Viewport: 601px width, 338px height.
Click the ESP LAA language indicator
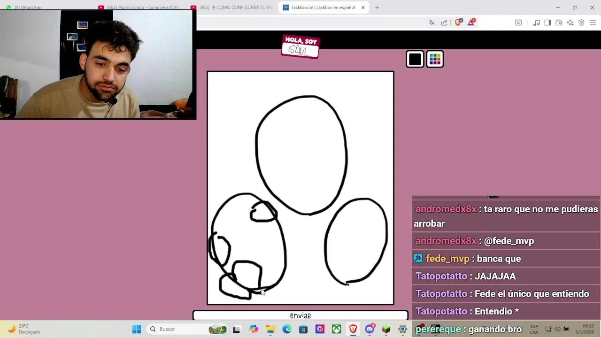534,329
